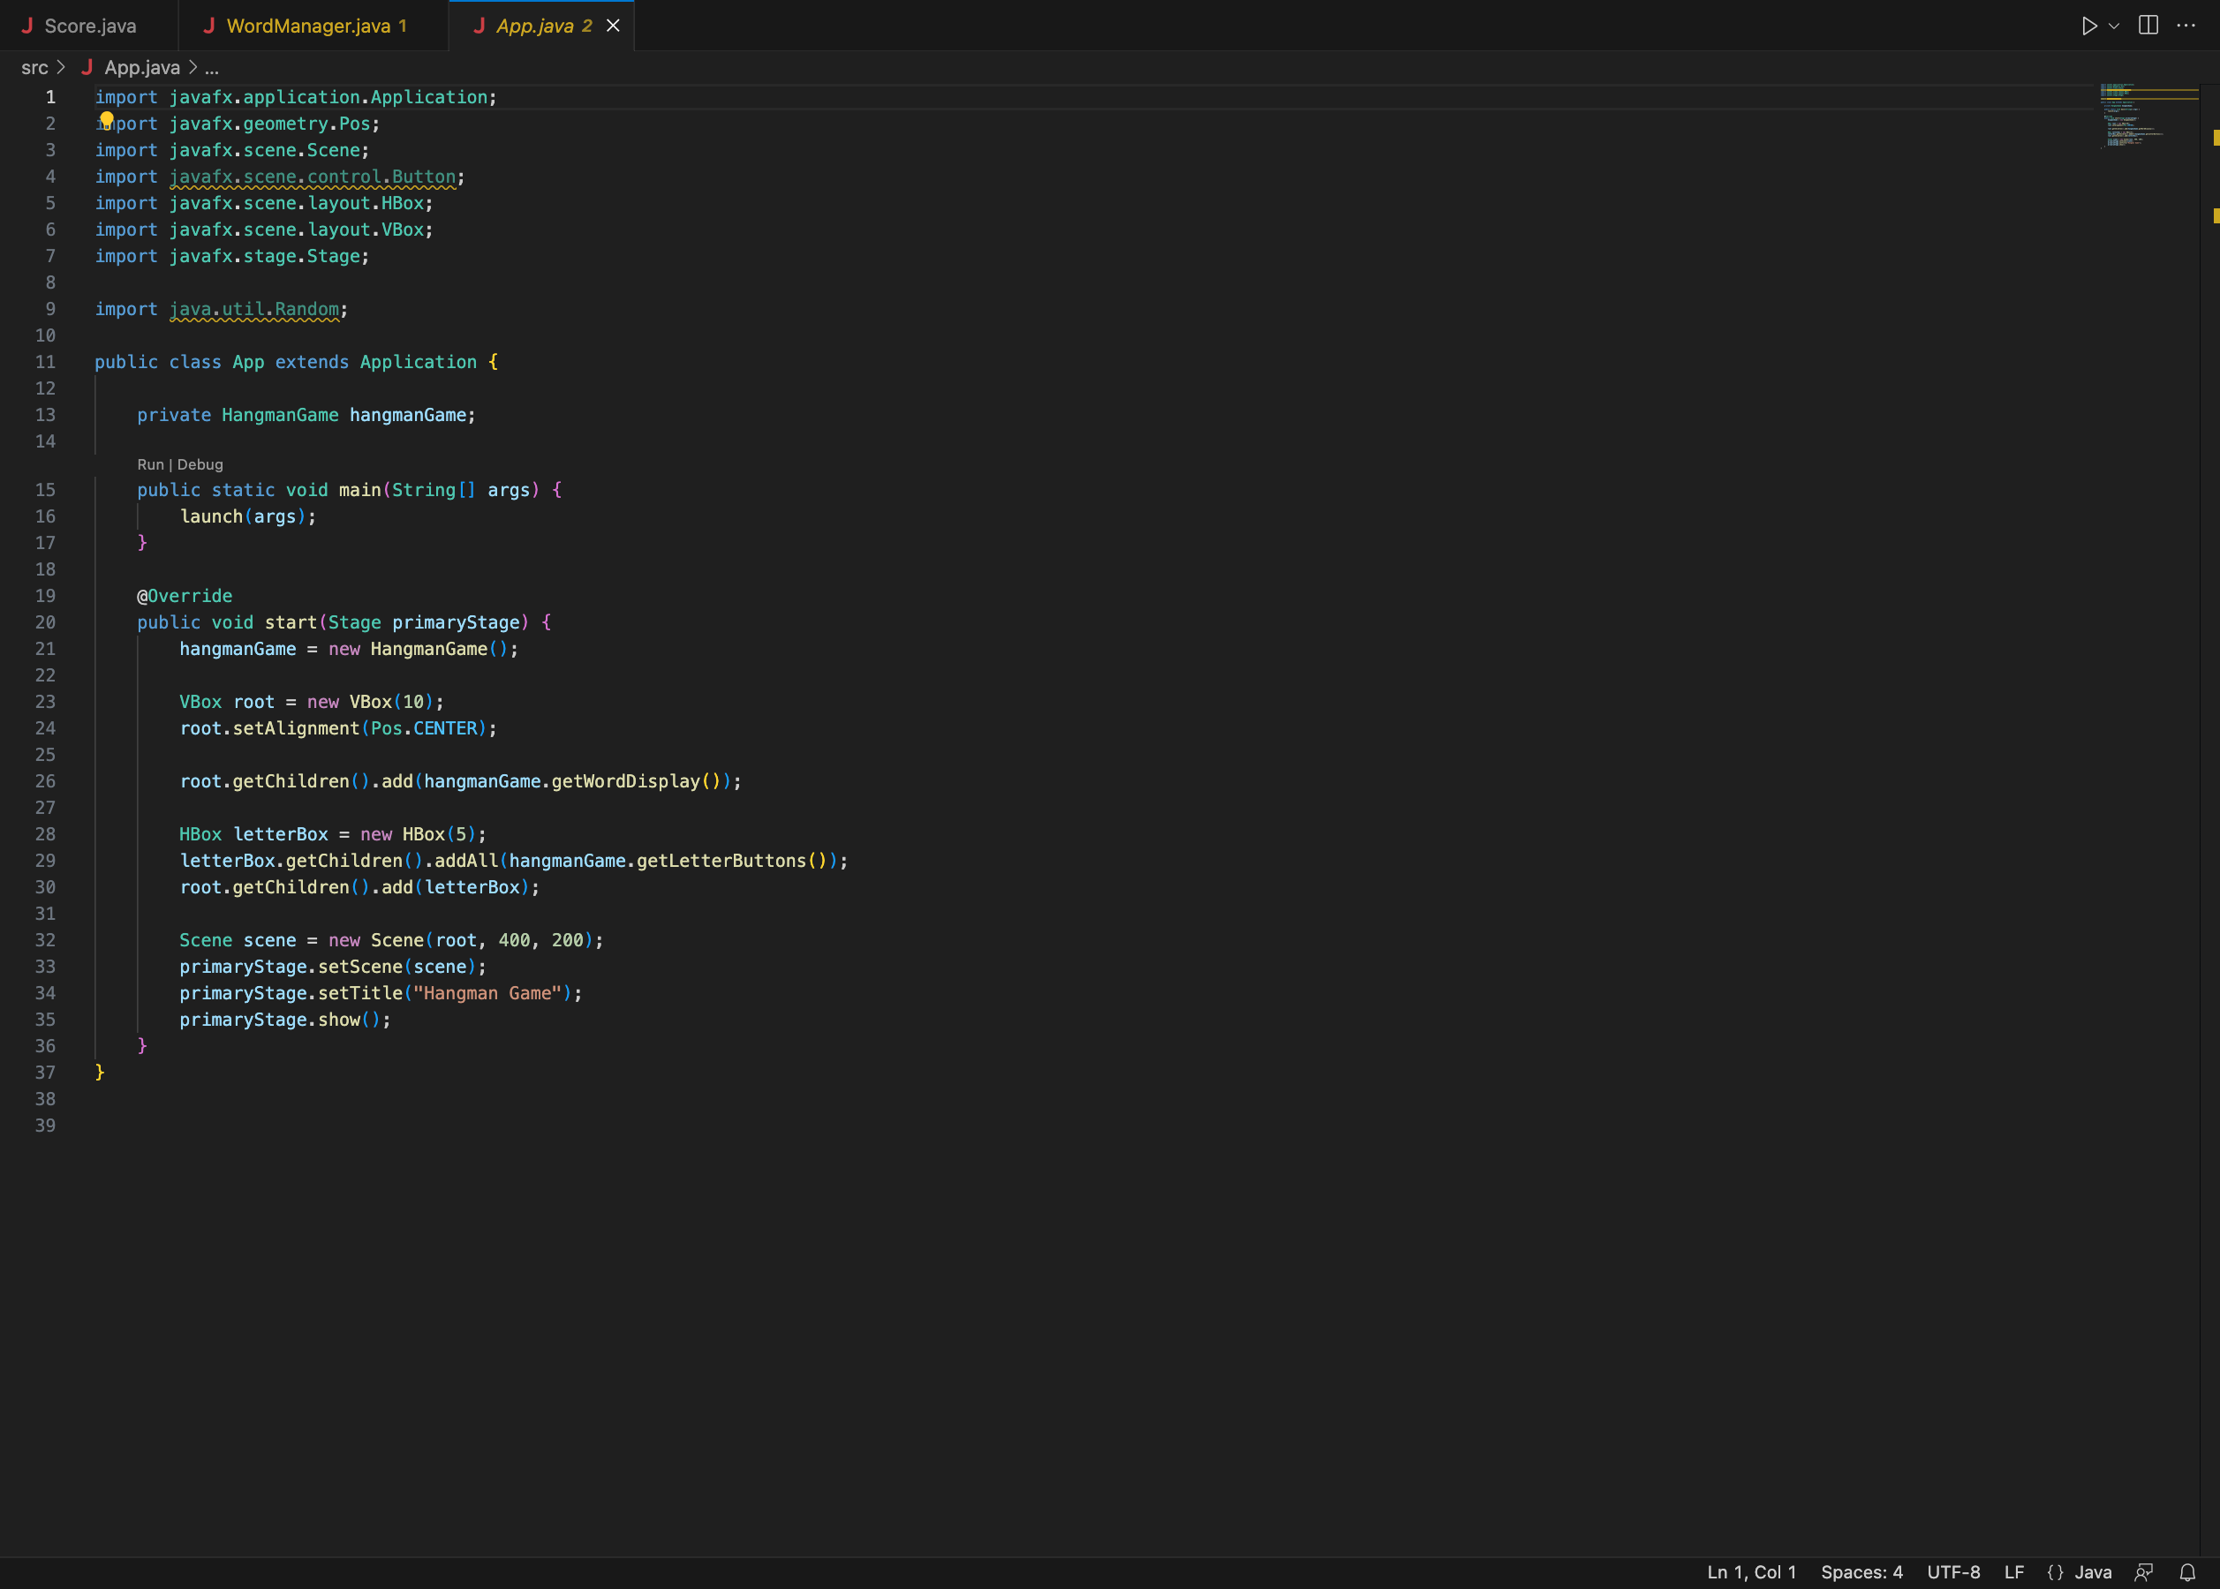Click the UTF-8 encoding selector
Image resolution: width=2220 pixels, height=1589 pixels.
(x=1952, y=1571)
